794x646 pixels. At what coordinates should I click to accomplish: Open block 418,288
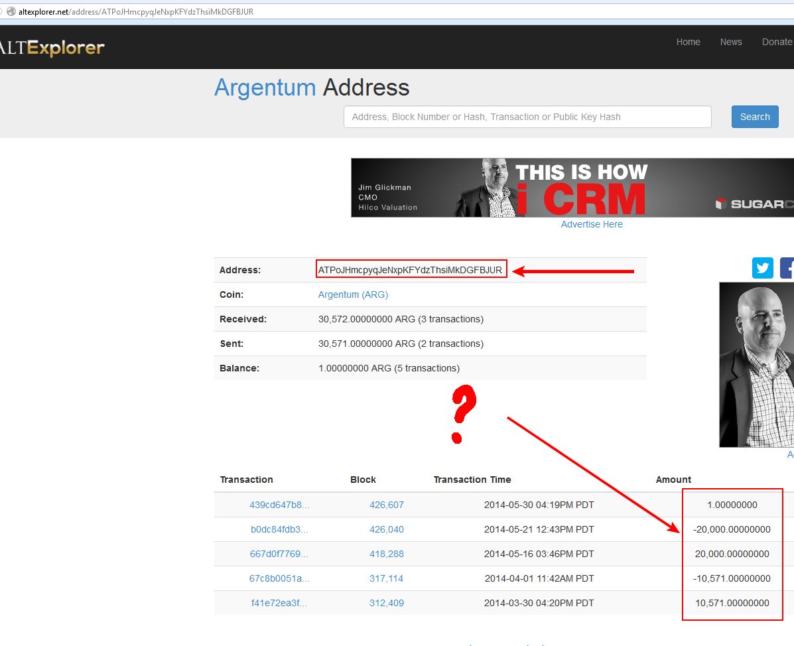click(386, 554)
